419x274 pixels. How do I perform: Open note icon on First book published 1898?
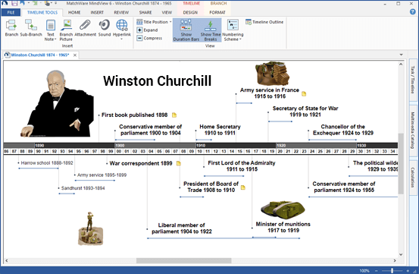174,115
